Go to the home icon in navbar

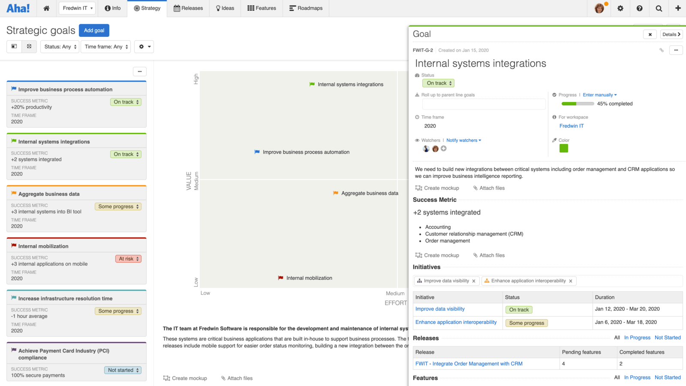click(46, 8)
